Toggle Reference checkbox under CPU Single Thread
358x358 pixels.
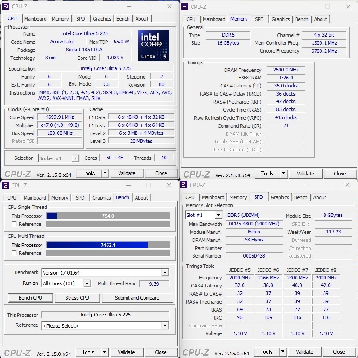click(14, 224)
